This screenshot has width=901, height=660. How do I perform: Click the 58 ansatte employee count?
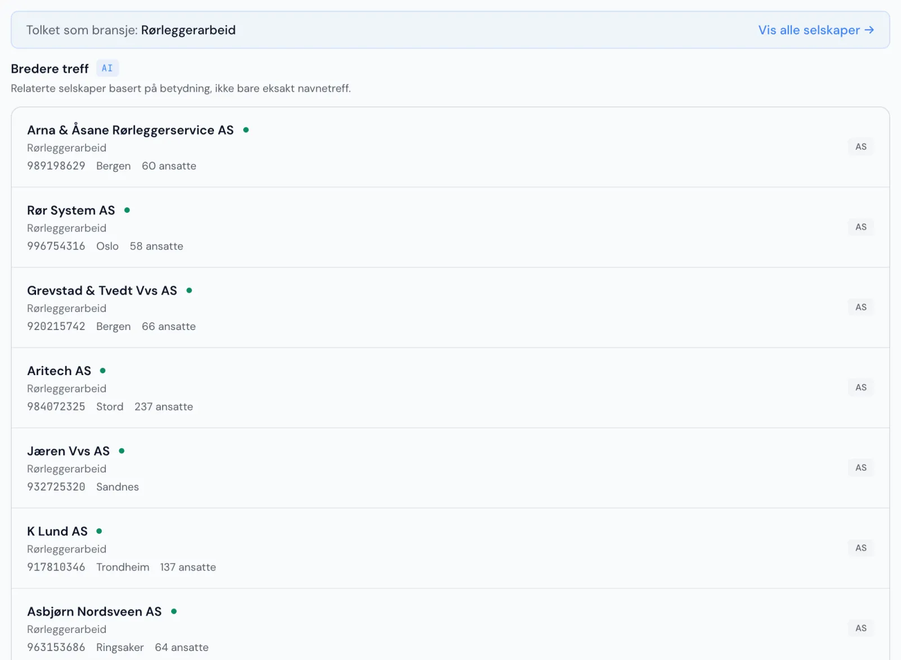pos(157,246)
